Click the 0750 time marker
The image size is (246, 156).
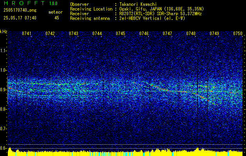[238, 34]
